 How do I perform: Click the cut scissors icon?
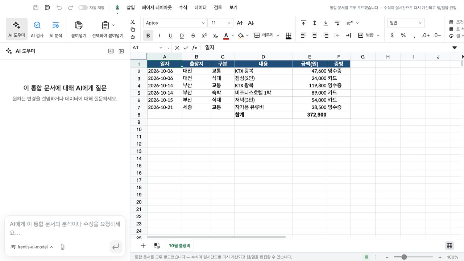133,22
